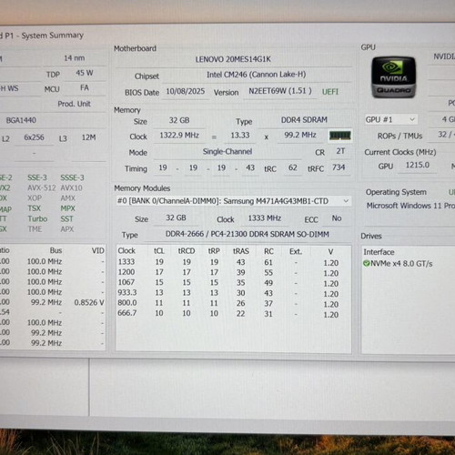Viewport: 455px width, 455px height.
Task: Click L3 cache value 12M
Action: click(88, 137)
